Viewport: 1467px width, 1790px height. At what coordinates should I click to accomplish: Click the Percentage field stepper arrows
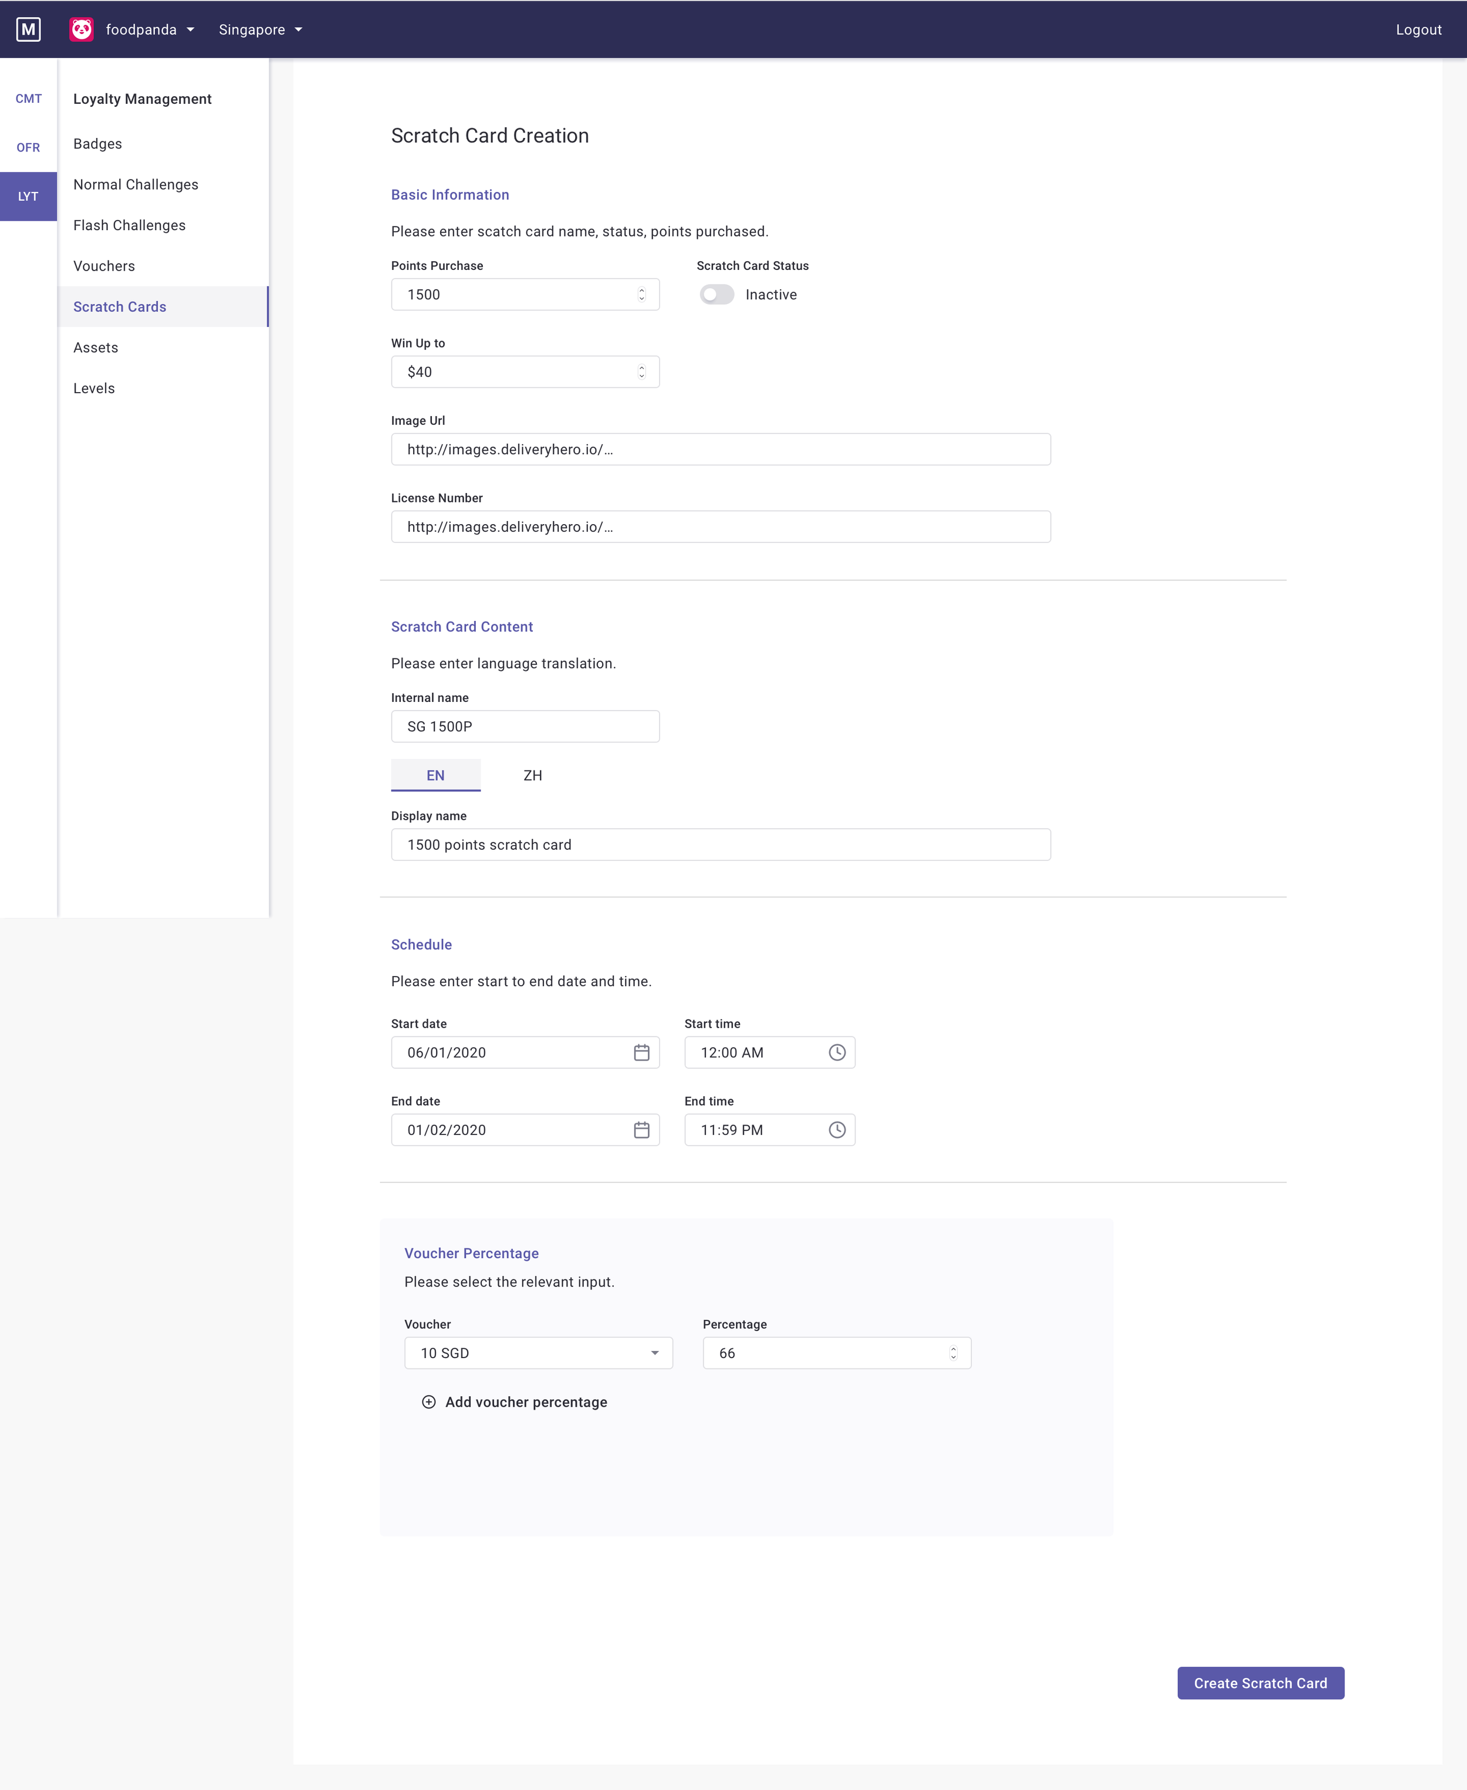pyautogui.click(x=953, y=1353)
